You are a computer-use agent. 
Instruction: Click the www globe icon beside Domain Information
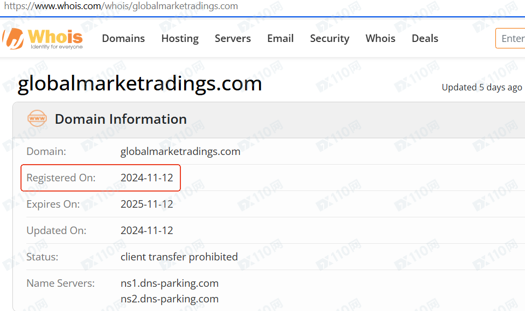37,119
